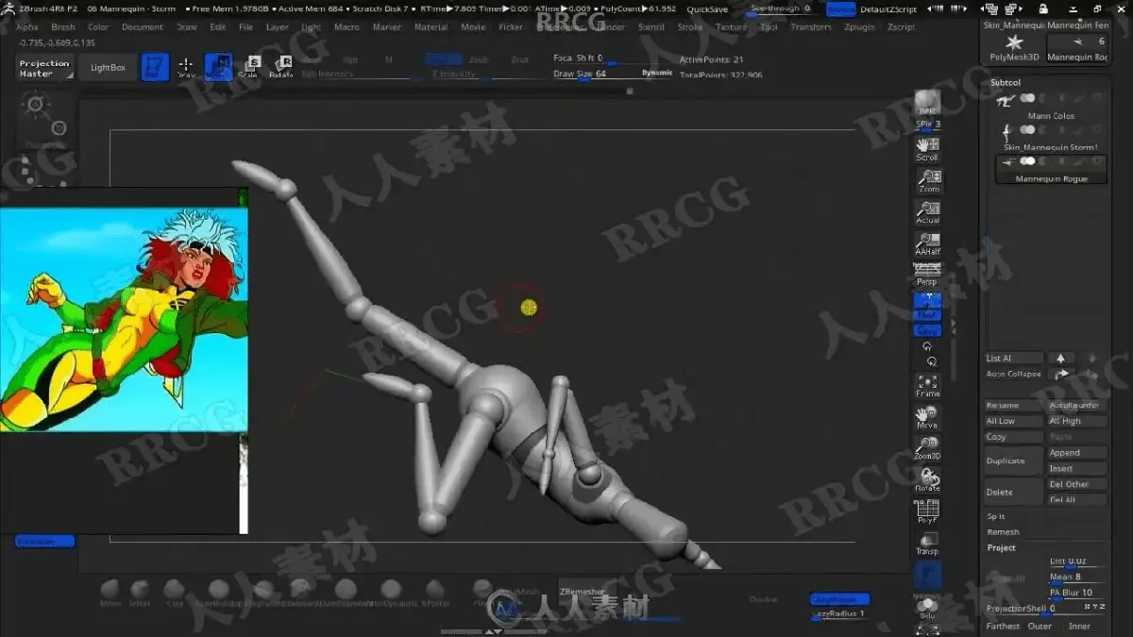Adjust the See-through slider
Viewport: 1133px width, 637px height.
click(x=783, y=9)
